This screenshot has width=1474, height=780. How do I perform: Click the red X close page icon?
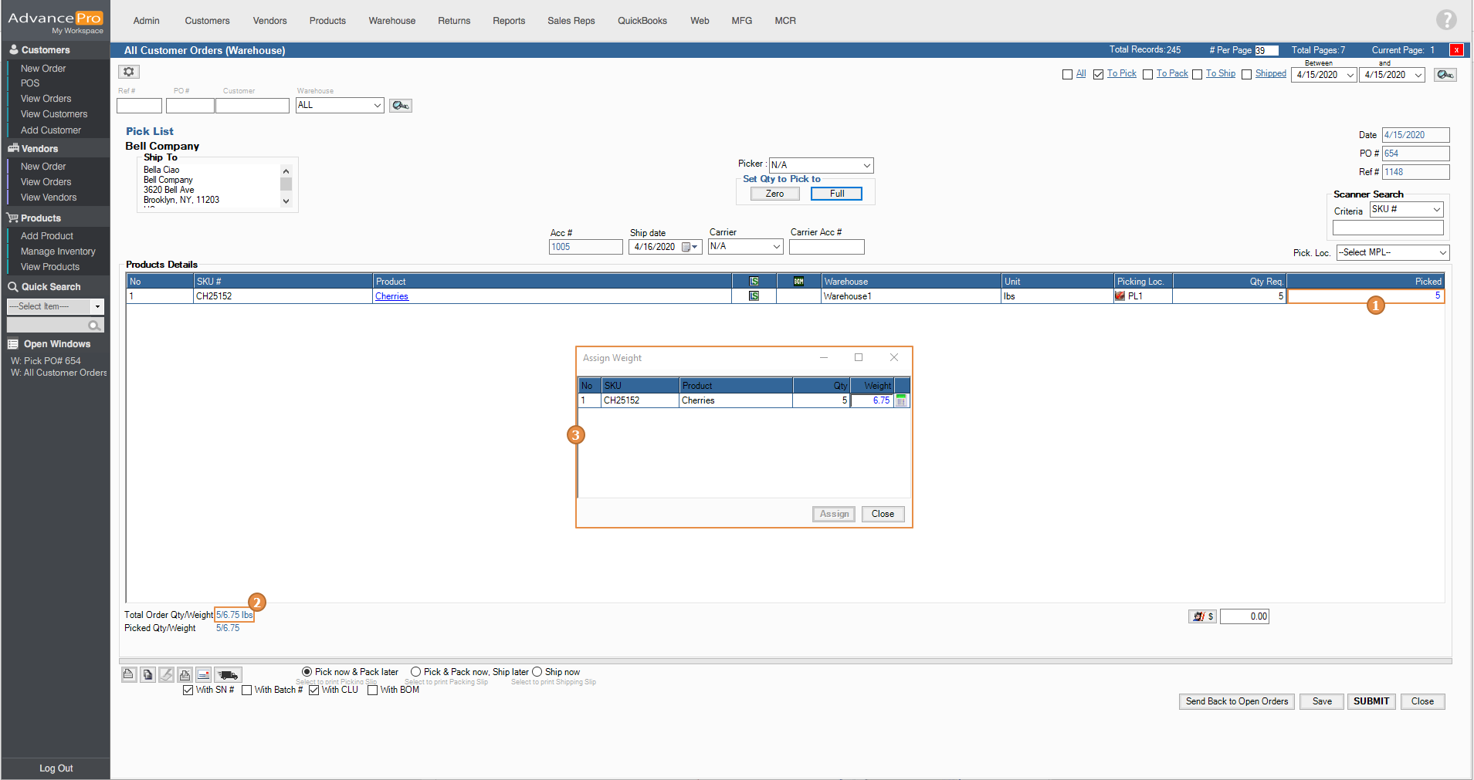pos(1456,50)
